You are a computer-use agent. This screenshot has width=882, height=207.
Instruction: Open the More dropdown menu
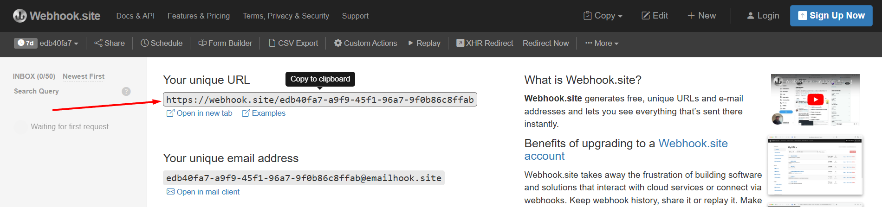pos(602,43)
